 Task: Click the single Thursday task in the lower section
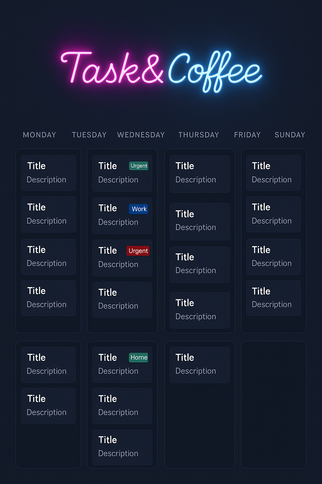pyautogui.click(x=199, y=364)
